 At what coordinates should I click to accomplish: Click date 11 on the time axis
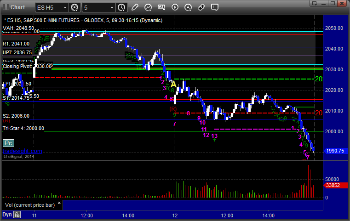tap(34, 215)
